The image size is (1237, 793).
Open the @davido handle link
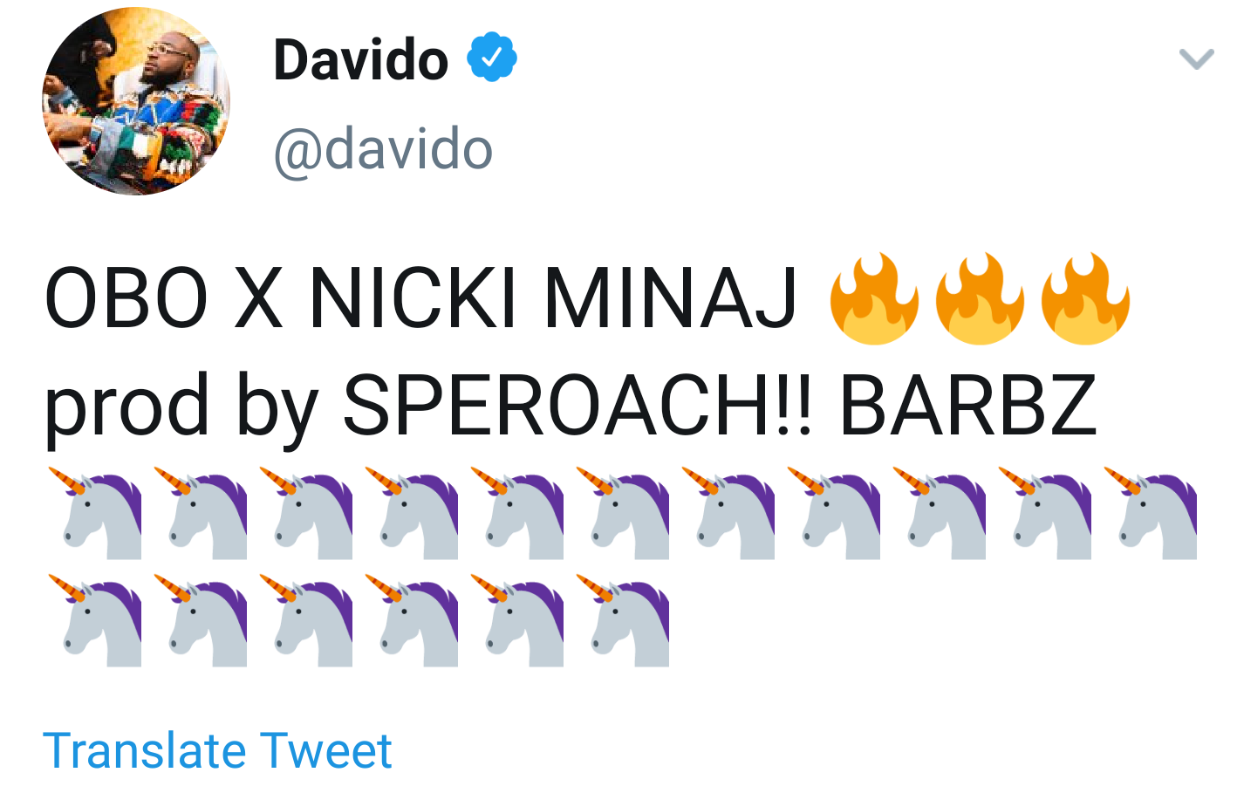pos(384,150)
